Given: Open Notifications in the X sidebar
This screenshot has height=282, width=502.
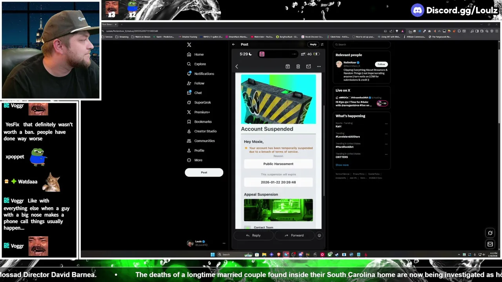Looking at the screenshot, I should coord(200,74).
